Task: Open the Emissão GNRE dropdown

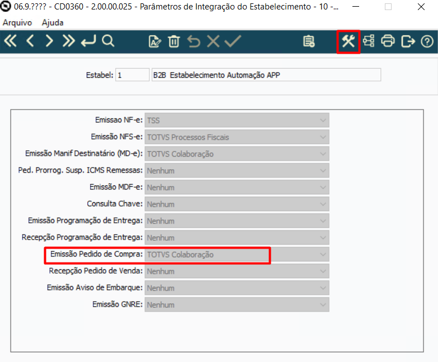Action: (237, 304)
